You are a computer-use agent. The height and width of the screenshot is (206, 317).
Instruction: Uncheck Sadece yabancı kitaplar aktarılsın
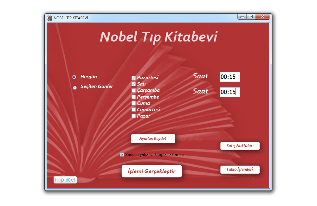(x=122, y=155)
